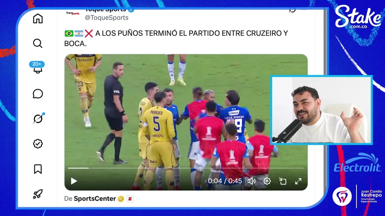This screenshot has width=385, height=216.
Task: Click the Juan Camilo Restrepo sponsor logo
Action: point(357,196)
